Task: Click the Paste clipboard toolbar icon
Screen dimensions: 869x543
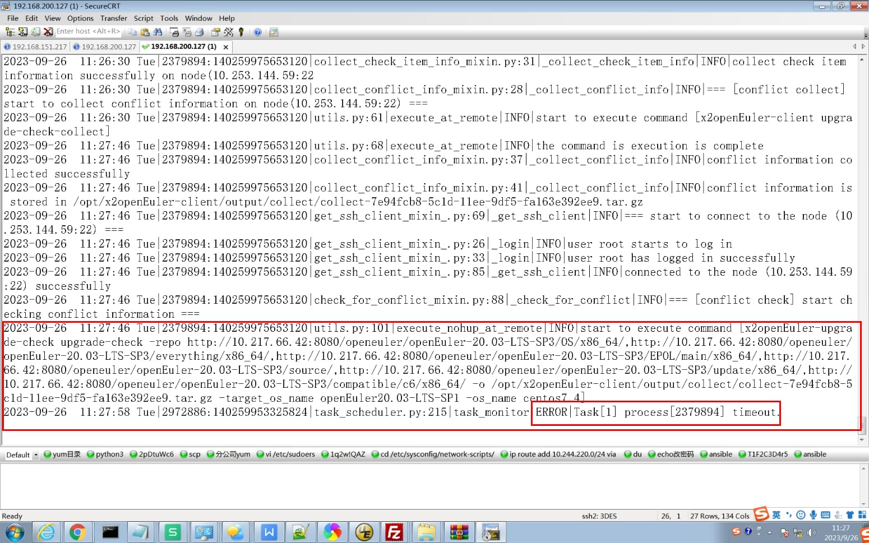Action: pyautogui.click(x=145, y=32)
